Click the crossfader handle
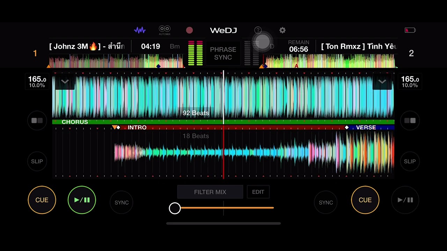The height and width of the screenshot is (251, 447). (175, 208)
